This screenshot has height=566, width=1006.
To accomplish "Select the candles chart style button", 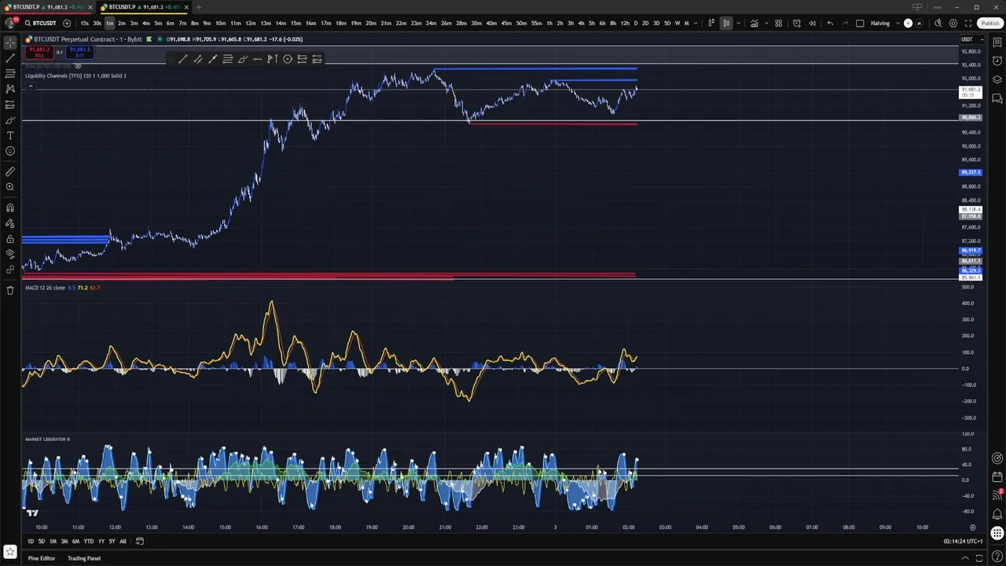I will click(x=726, y=24).
